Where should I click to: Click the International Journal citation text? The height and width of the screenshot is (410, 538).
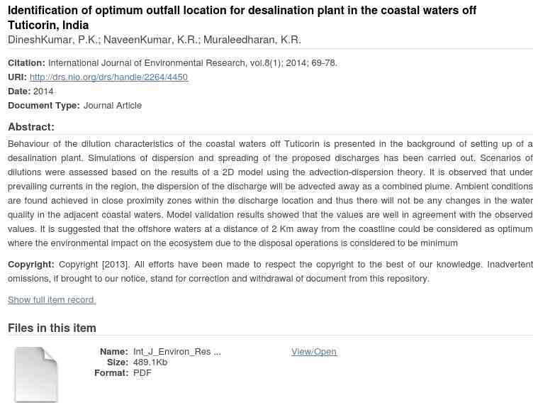(192, 63)
